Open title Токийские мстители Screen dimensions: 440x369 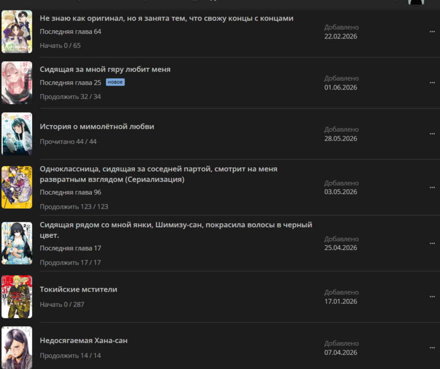click(78, 290)
